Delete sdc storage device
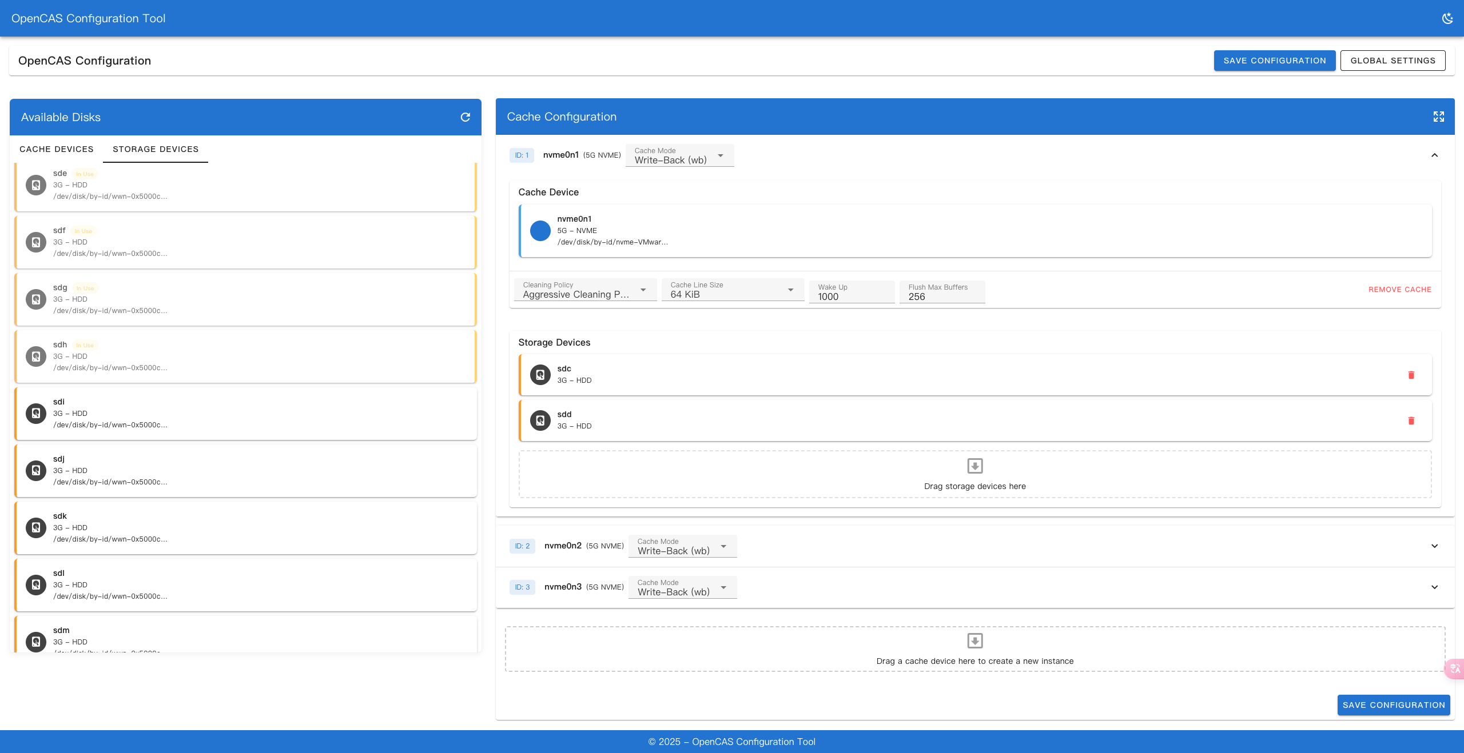This screenshot has height=753, width=1464. (x=1411, y=375)
